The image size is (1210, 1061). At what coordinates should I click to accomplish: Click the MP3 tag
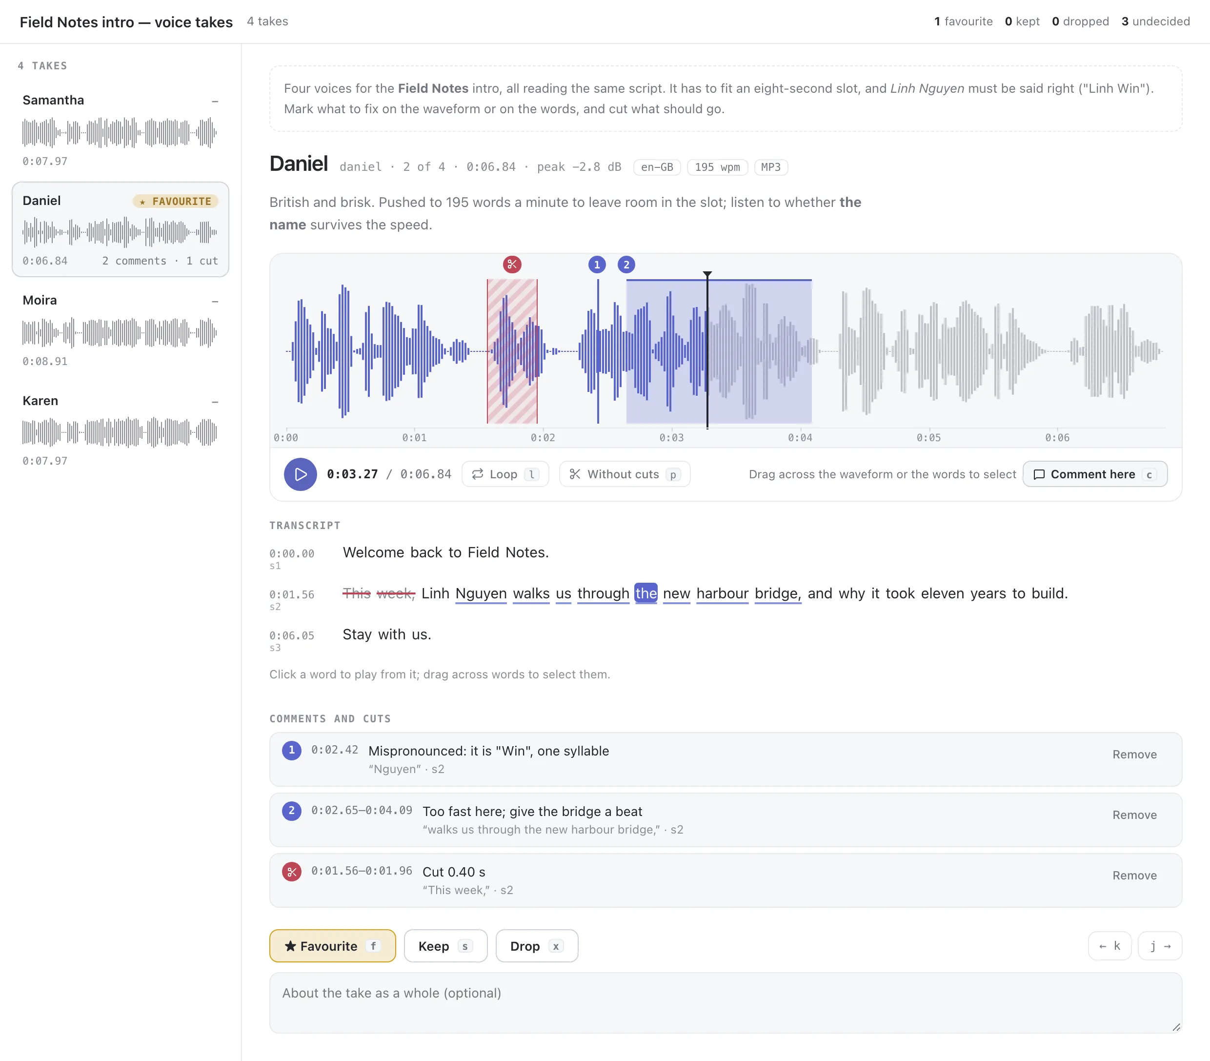pos(770,167)
